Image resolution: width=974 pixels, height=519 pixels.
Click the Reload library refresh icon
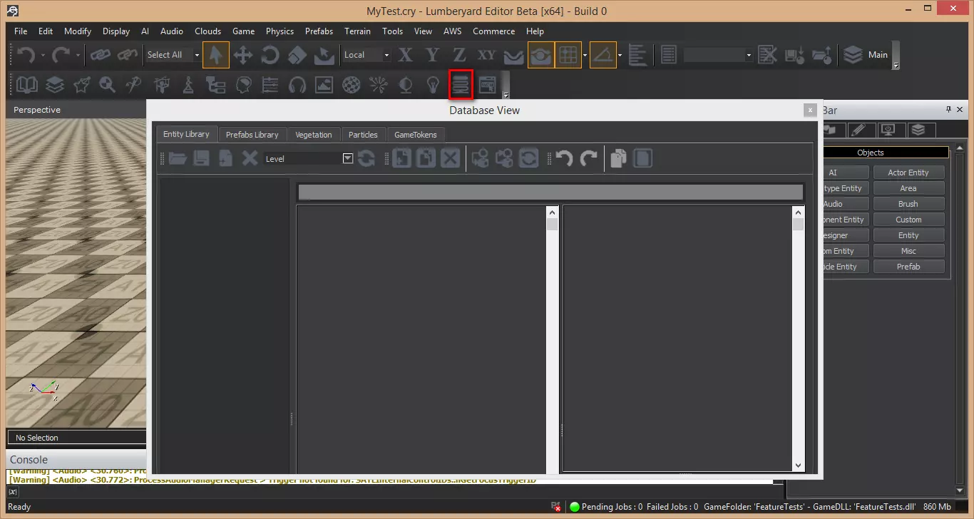point(366,158)
